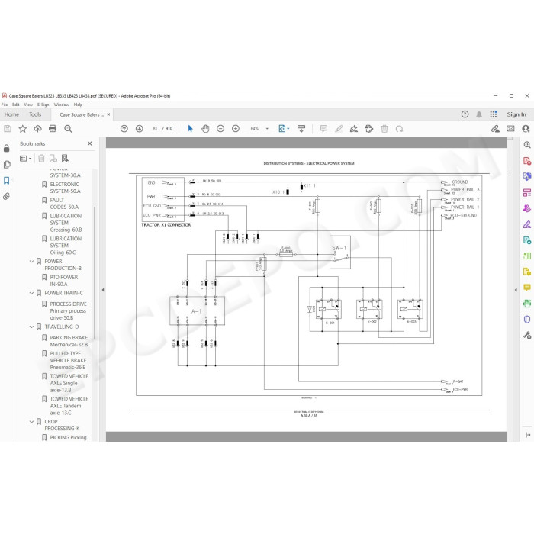
Task: Open FAULT CODES-50.A bookmark
Action: (64, 204)
